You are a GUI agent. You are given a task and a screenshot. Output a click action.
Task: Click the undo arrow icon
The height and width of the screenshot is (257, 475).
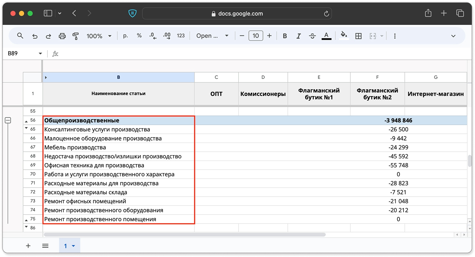(35, 36)
